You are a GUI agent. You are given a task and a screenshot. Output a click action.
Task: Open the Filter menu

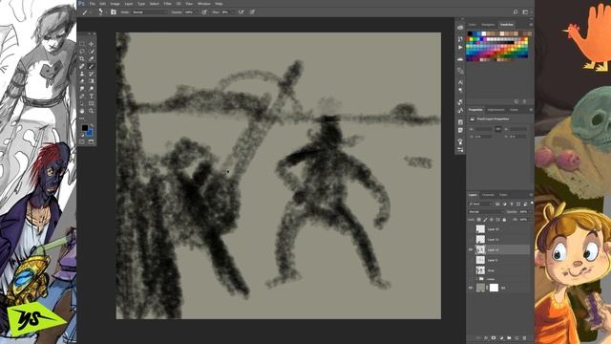tap(168, 4)
